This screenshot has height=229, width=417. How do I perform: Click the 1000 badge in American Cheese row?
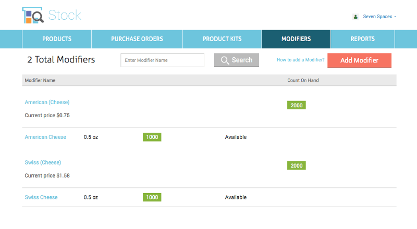click(x=152, y=137)
